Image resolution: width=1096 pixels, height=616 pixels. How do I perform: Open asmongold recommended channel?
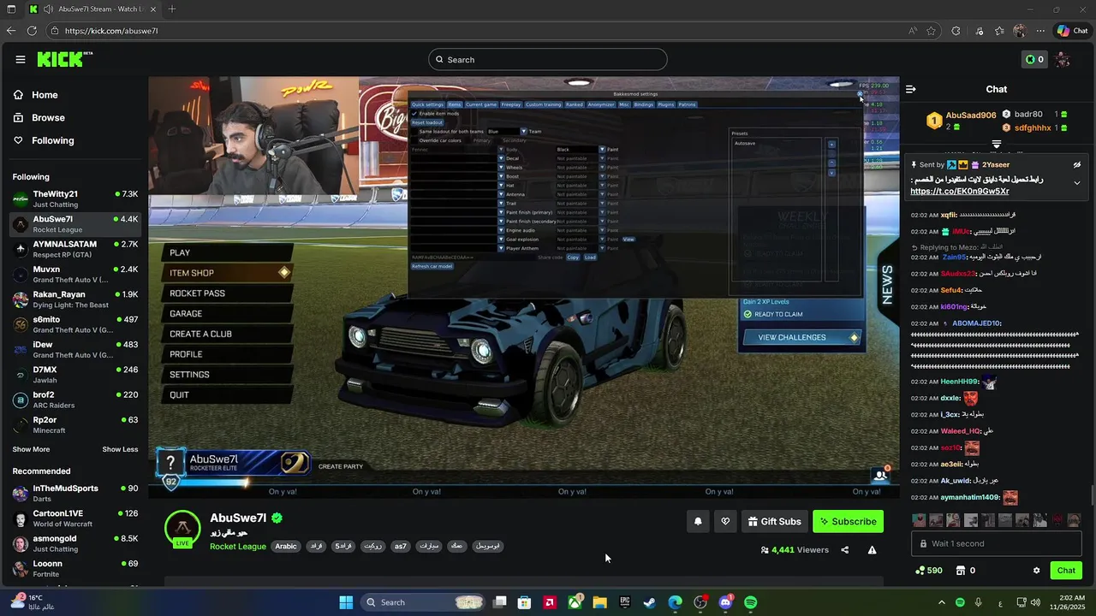pos(75,543)
